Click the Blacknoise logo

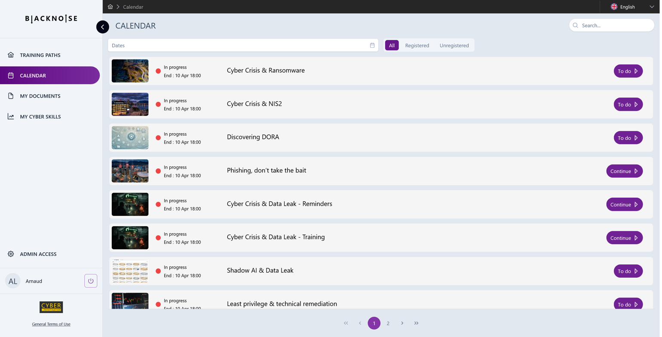pyautogui.click(x=51, y=19)
